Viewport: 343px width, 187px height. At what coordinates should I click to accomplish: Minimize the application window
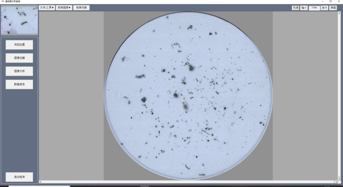(323, 2)
